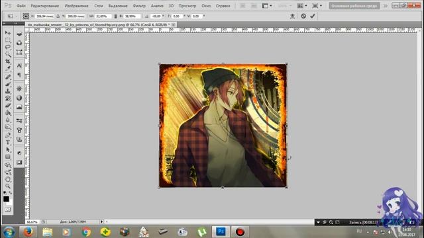Open the Layers panel icon
Viewport: 424px width, 238px height.
(19, 34)
